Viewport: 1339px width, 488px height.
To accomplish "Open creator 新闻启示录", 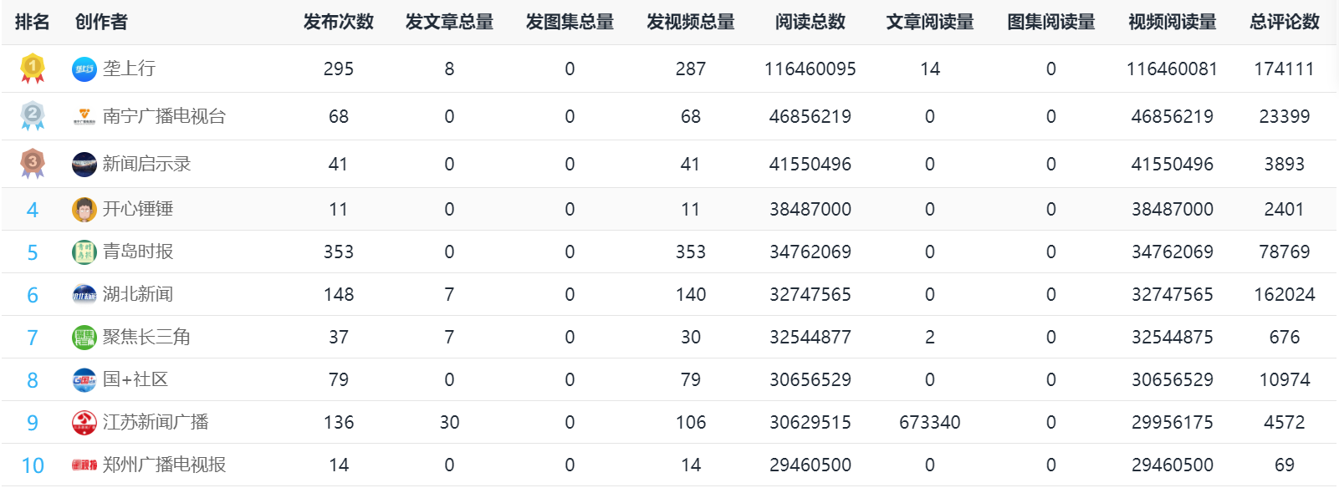I will (146, 164).
